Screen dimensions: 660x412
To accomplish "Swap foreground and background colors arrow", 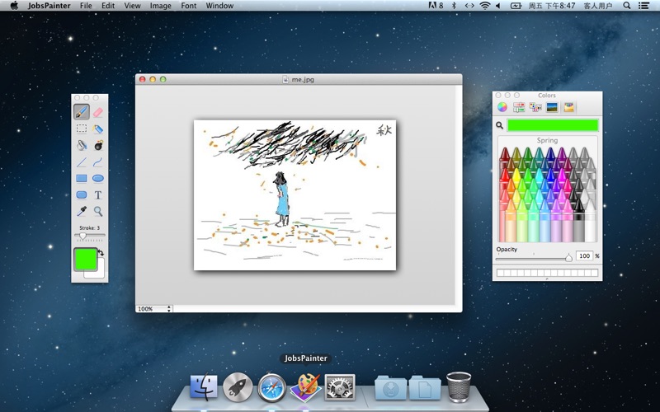I will 101,253.
